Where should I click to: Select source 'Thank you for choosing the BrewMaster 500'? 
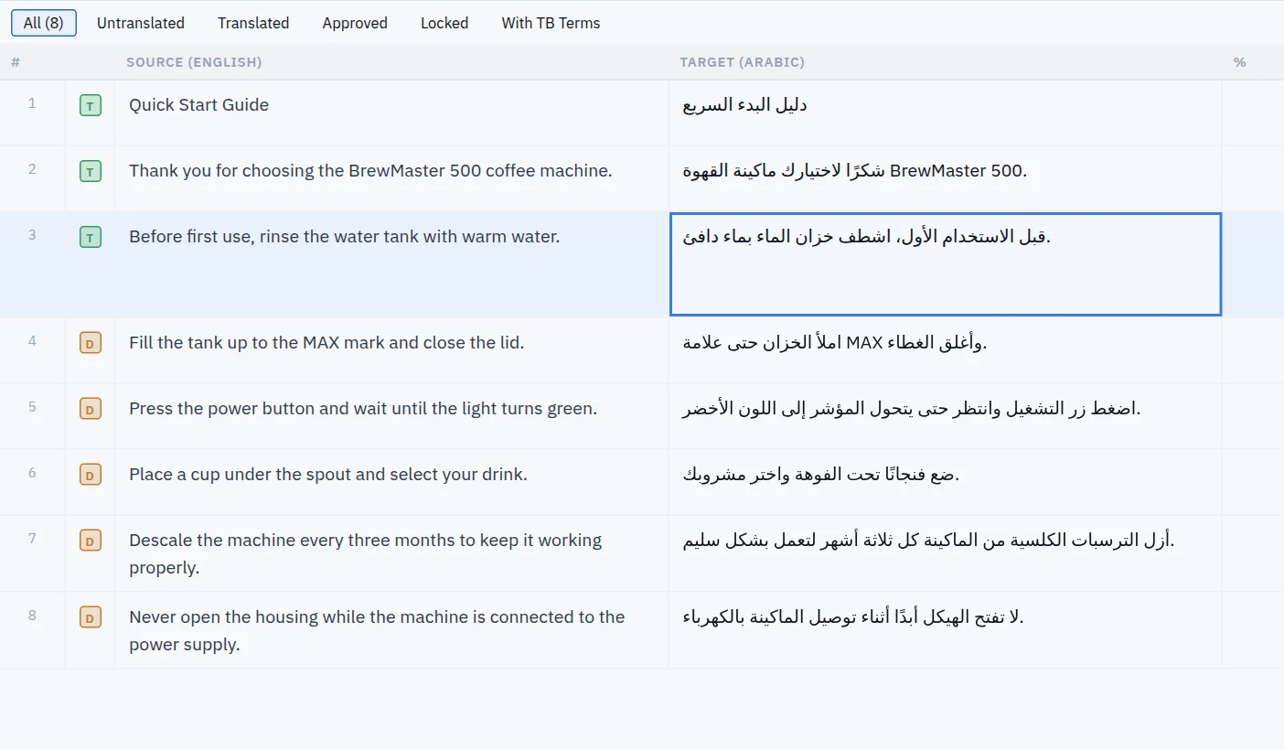tap(305, 171)
